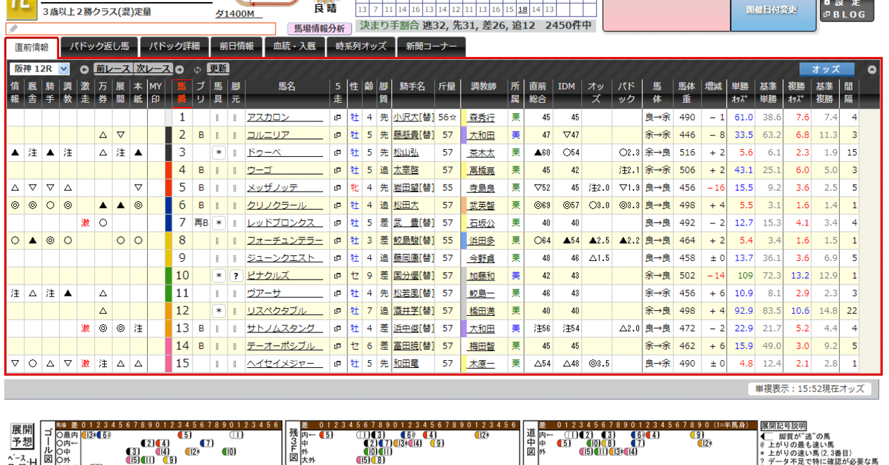Switch to the パドック詳細 tab
This screenshot has width=889, height=465.
tap(175, 47)
